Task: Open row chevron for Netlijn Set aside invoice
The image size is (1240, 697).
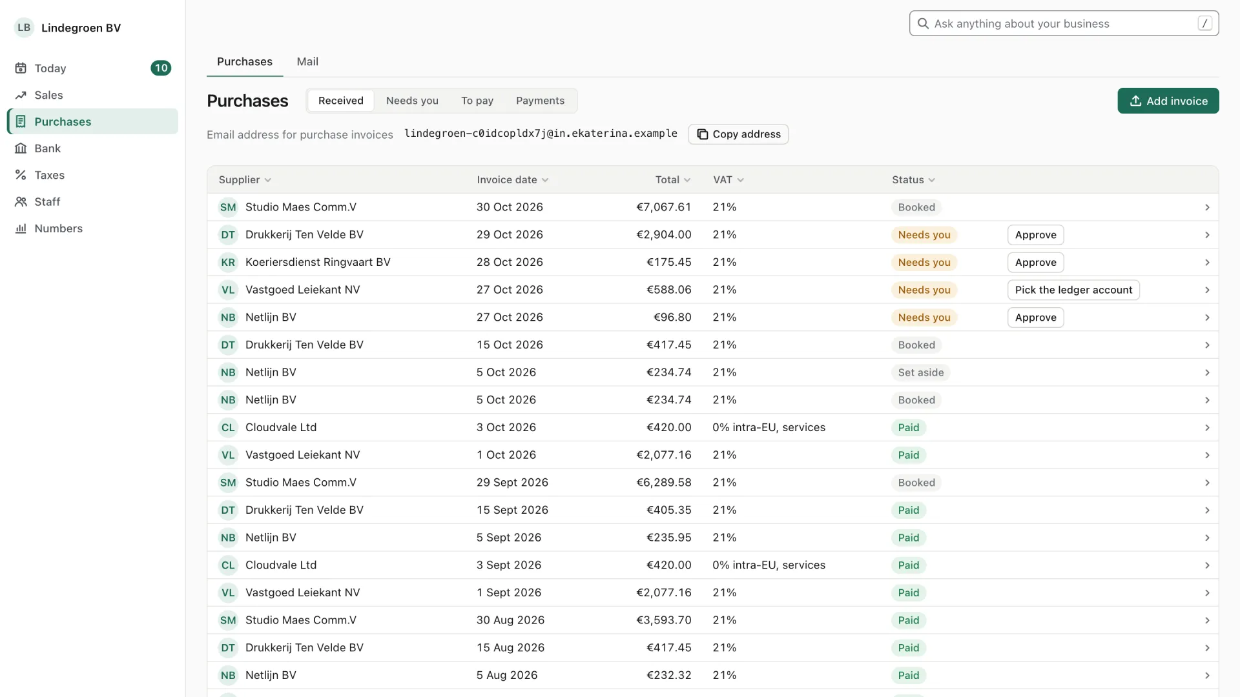Action: pos(1207,373)
